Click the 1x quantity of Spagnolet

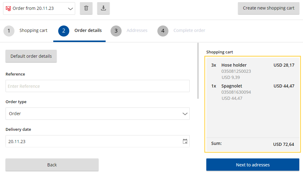click(213, 86)
